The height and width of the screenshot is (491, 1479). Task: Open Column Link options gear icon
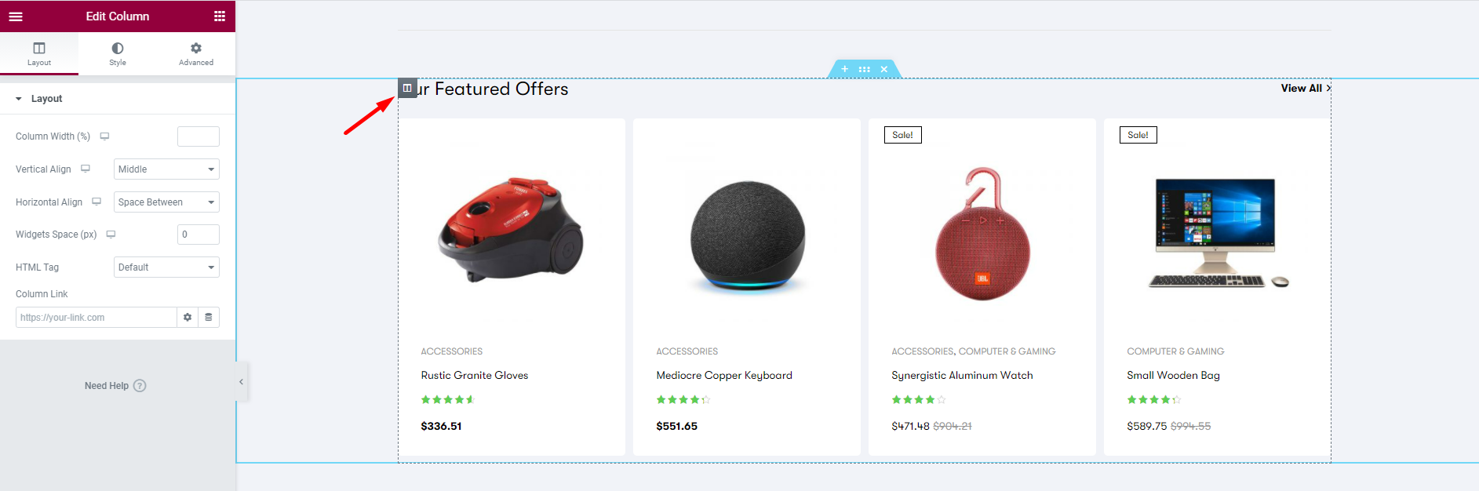click(x=188, y=318)
